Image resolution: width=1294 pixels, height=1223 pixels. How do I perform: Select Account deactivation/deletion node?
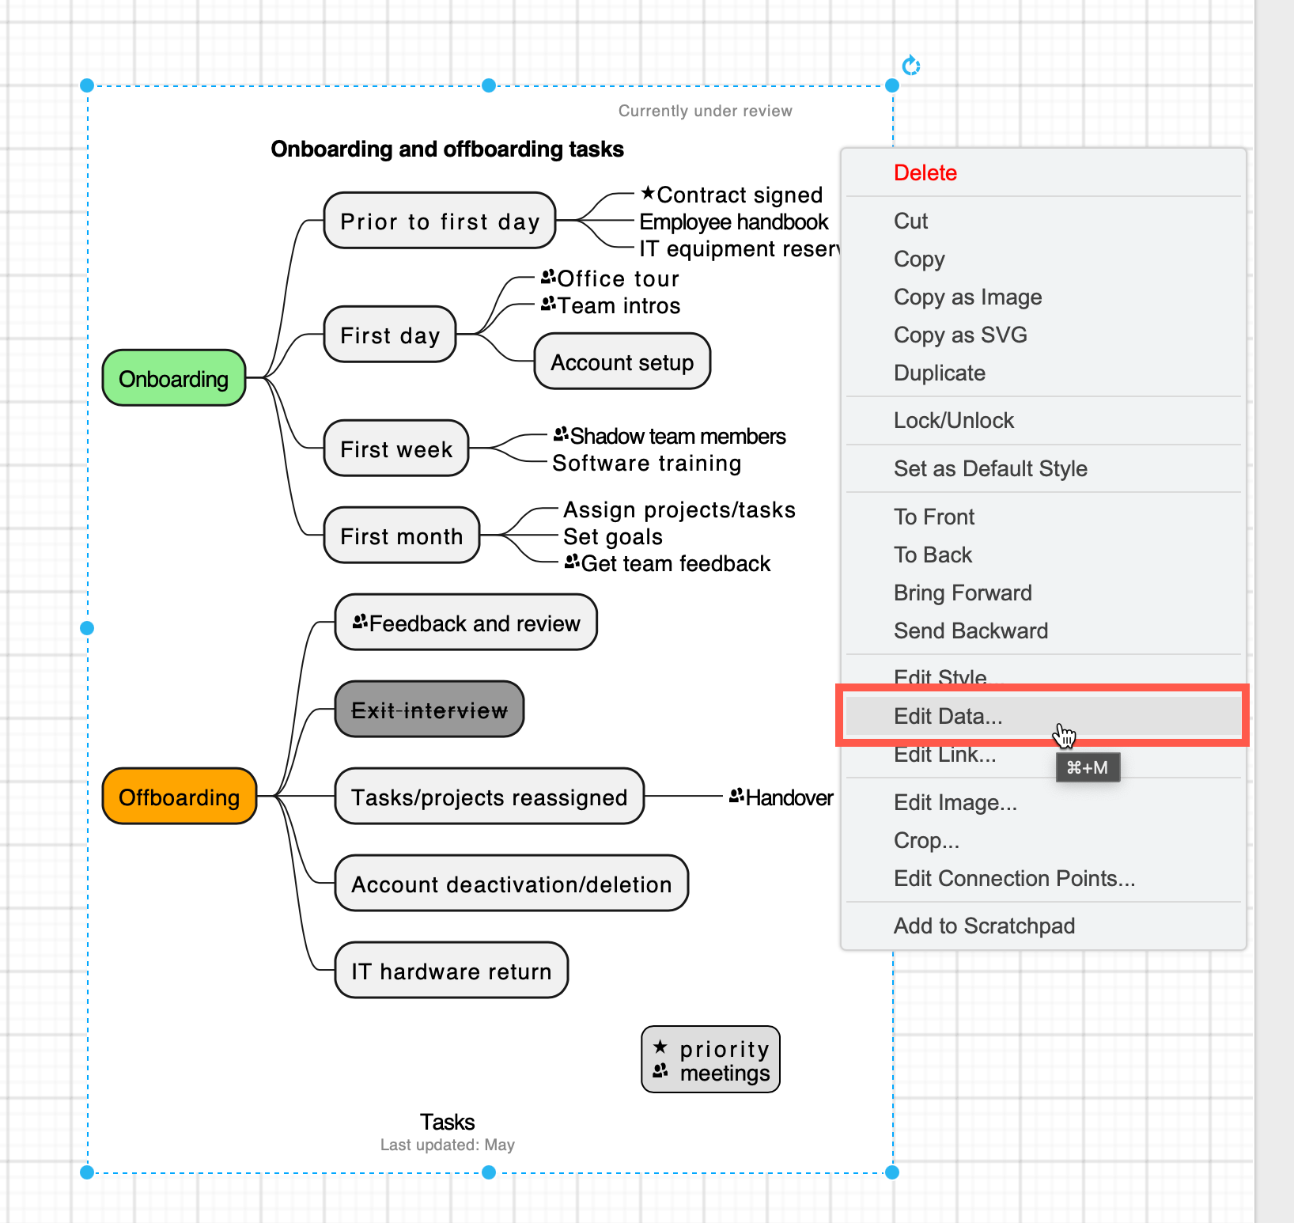[512, 884]
